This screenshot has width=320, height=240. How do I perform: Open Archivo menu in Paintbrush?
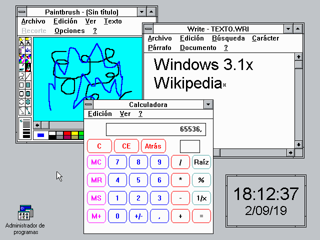33,21
